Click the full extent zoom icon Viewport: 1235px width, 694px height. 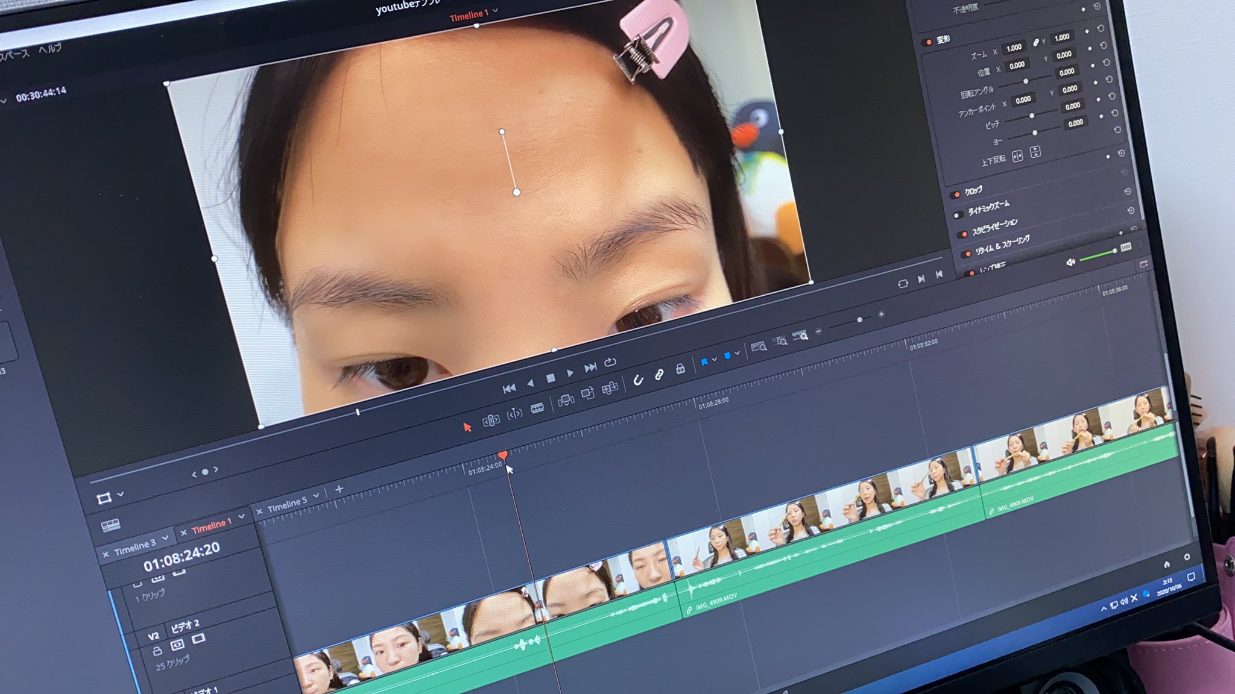tap(759, 346)
